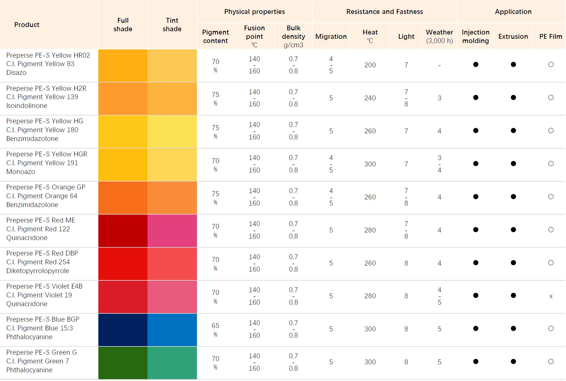Click weather dash for Yellow HR02
566x381 pixels.
(439, 65)
